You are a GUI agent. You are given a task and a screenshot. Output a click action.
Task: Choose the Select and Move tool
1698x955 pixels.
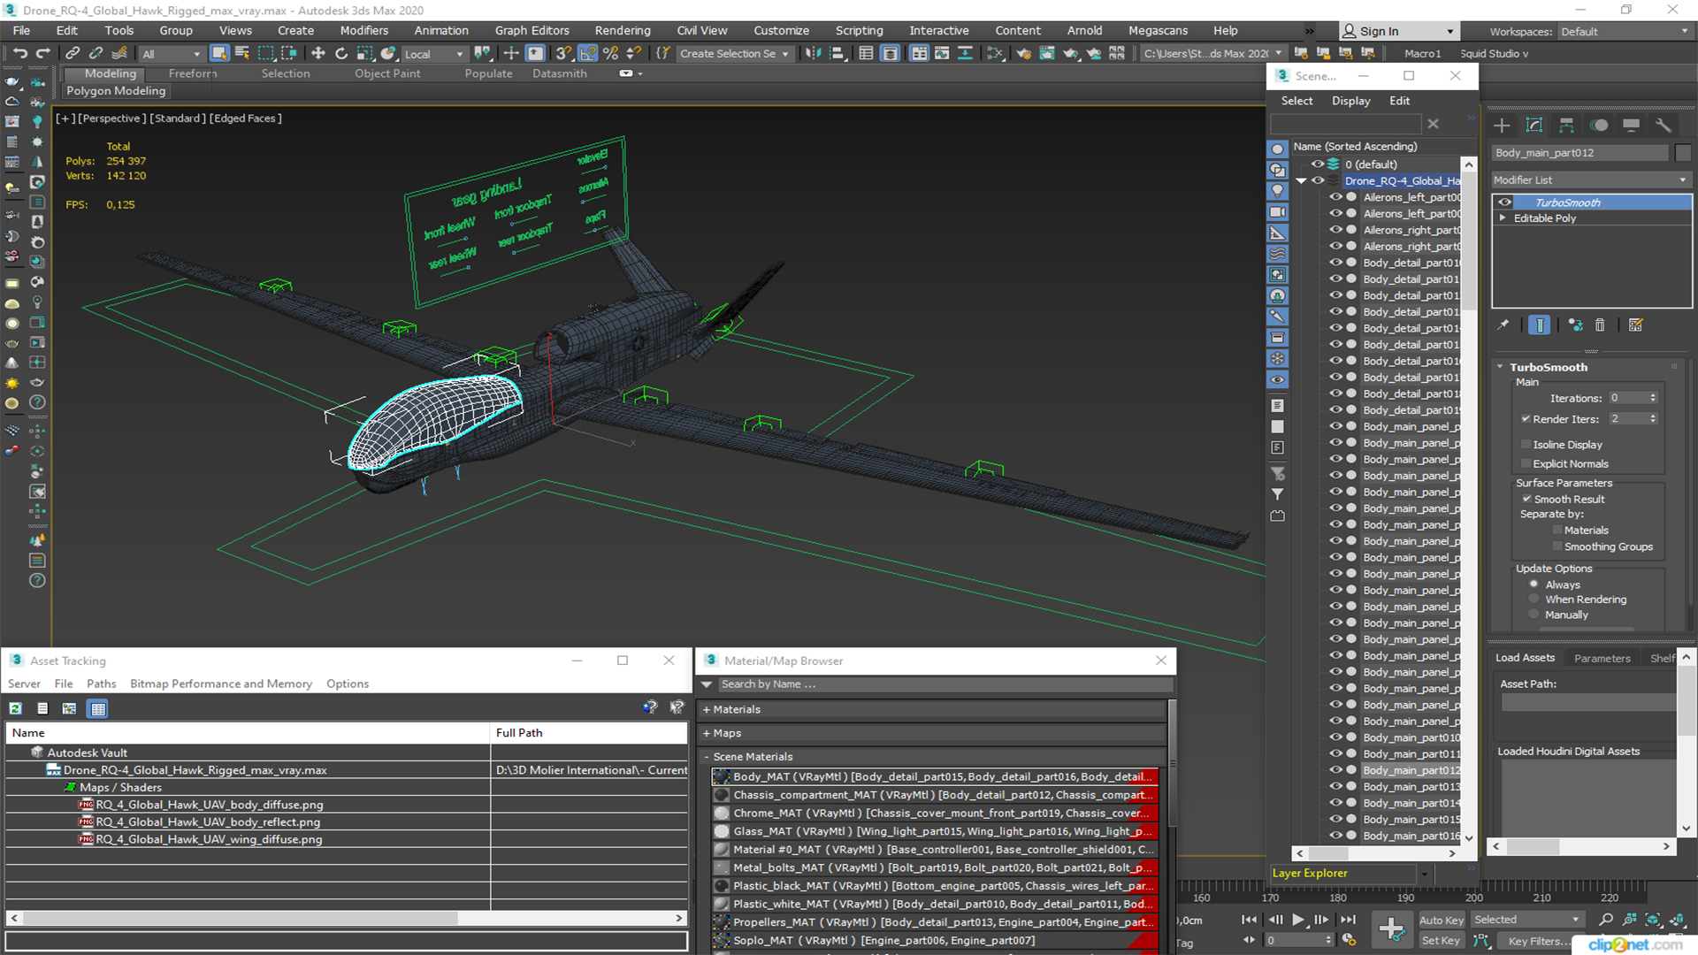[318, 53]
